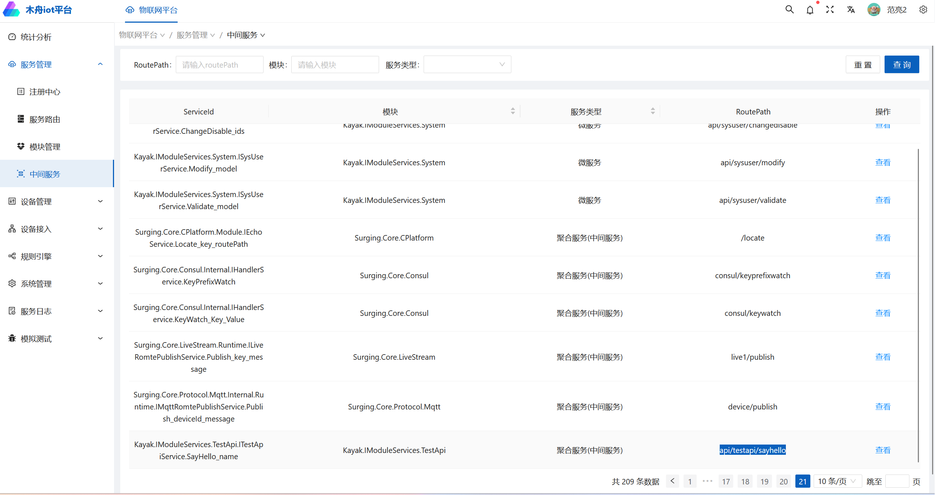
Task: Sort table by 服务类型 column
Action: [653, 111]
